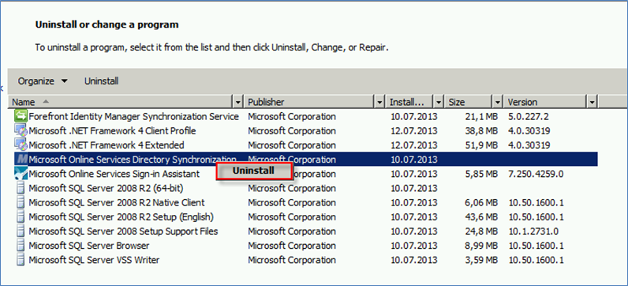Sort by the Name column header
This screenshot has width=628, height=286.
tap(121, 102)
